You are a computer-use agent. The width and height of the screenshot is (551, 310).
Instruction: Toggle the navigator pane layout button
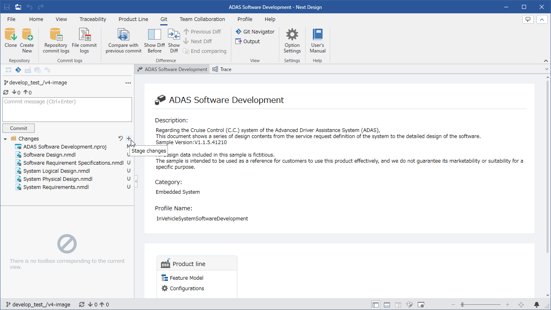click(376, 305)
